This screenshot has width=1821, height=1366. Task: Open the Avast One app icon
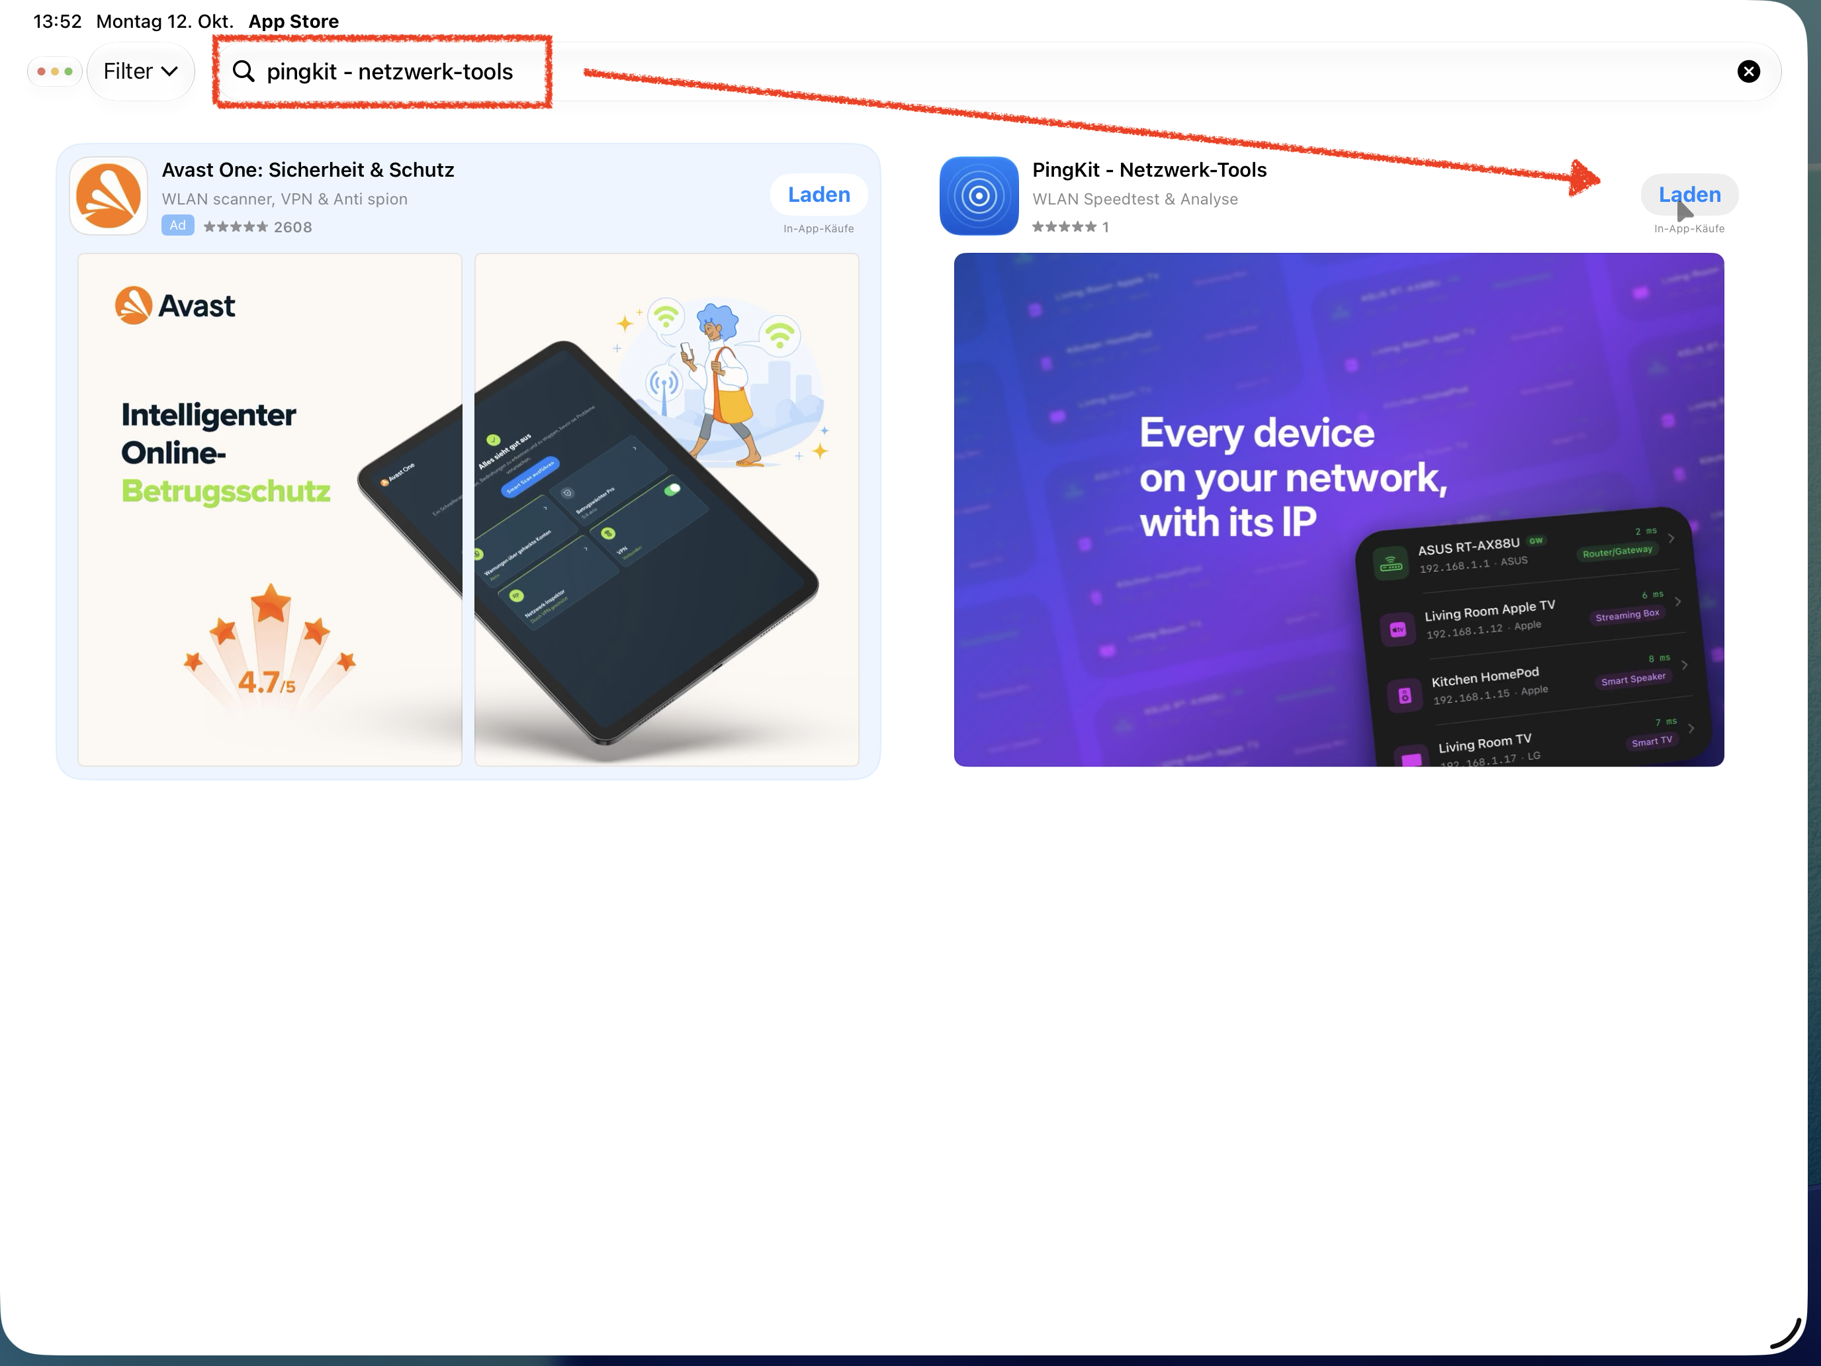coord(109,196)
